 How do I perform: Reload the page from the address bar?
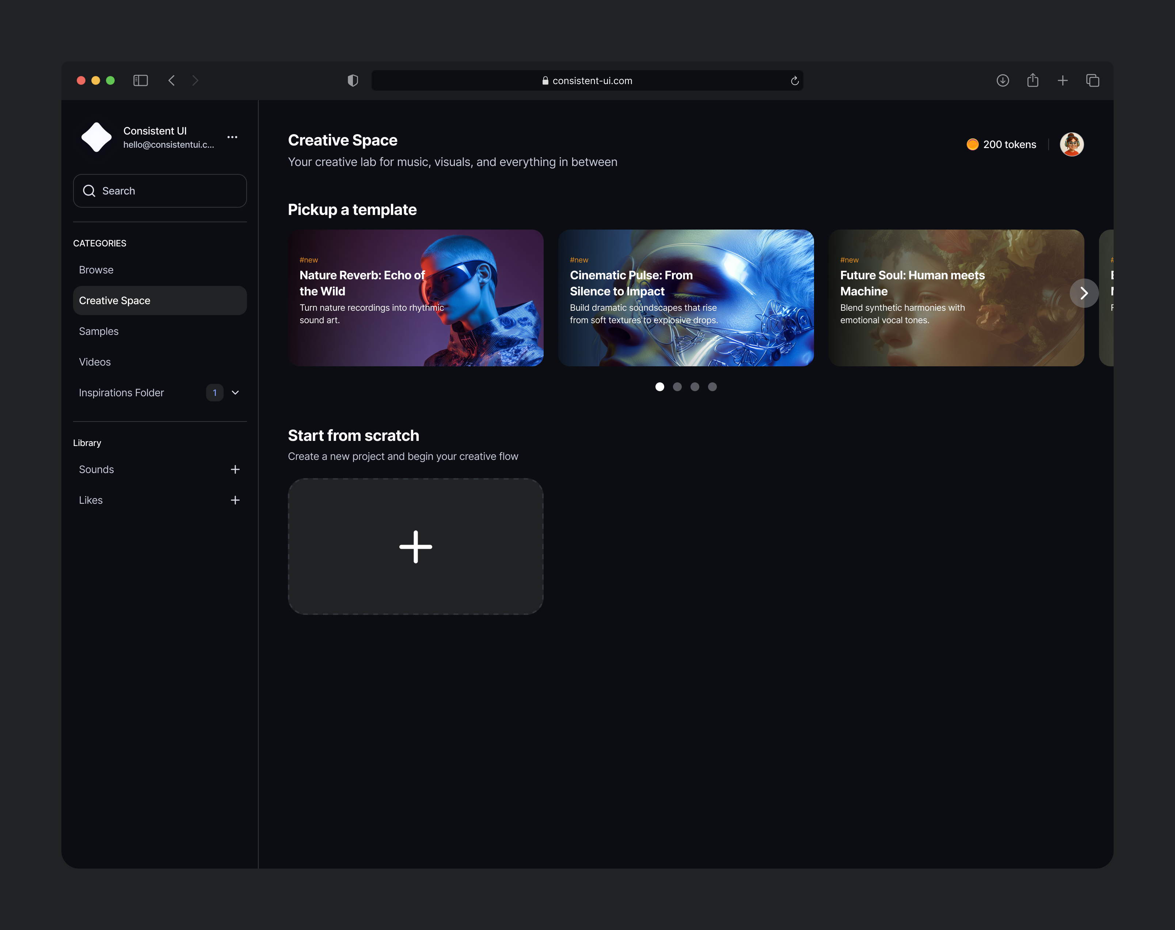pos(795,80)
